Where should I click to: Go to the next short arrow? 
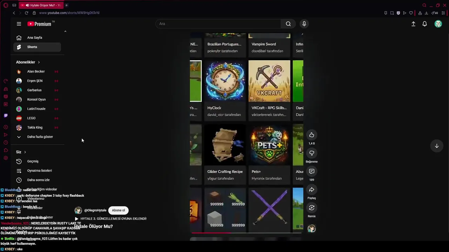click(x=437, y=146)
